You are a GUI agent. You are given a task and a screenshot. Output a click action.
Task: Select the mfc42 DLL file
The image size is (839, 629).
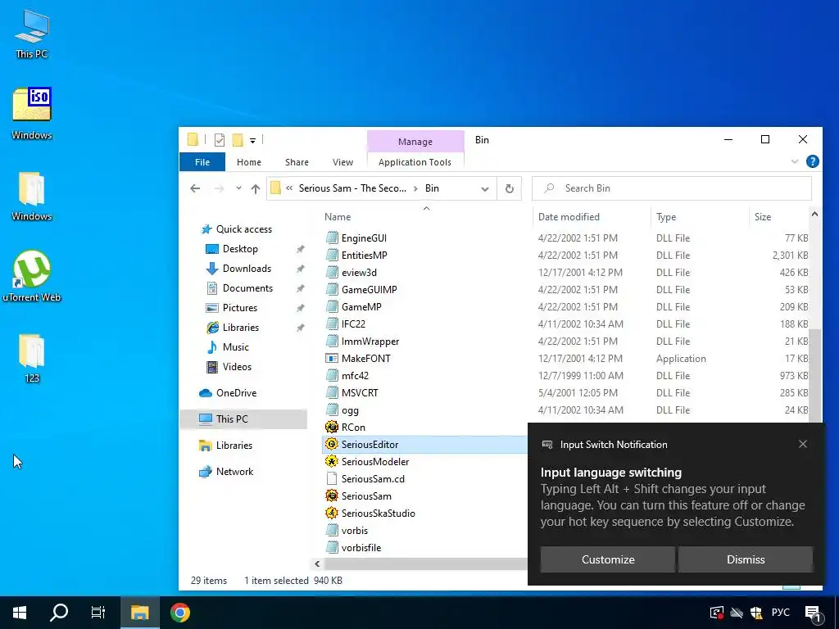[355, 375]
